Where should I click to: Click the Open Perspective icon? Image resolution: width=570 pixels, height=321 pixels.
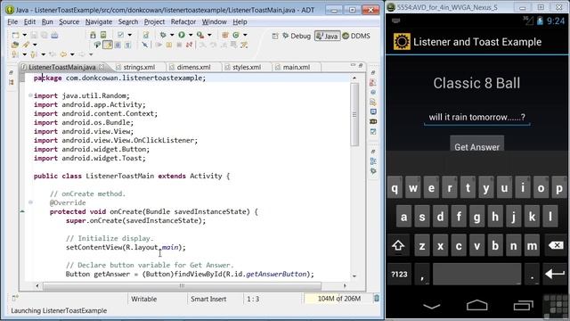(x=275, y=36)
